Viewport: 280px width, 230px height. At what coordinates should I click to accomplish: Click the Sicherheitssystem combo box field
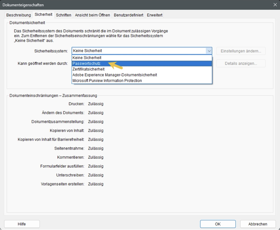point(138,51)
